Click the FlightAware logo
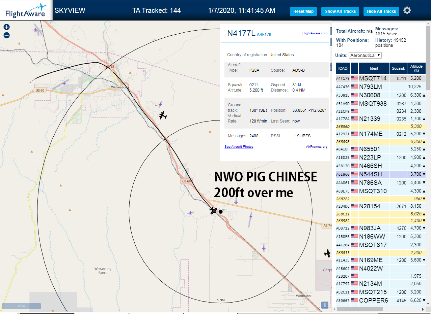Viewport: 431px width, 314px height. click(x=26, y=10)
